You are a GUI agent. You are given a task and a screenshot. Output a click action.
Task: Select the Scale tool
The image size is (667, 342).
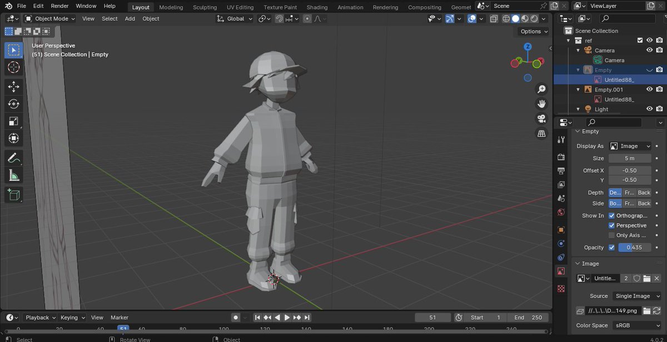14,121
